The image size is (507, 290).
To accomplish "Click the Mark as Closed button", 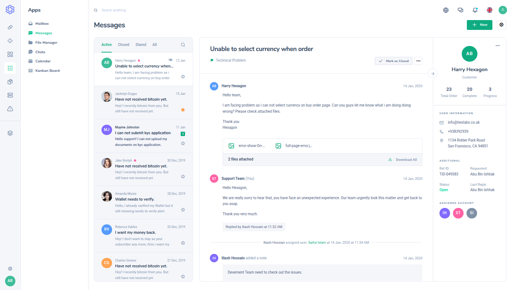I will pyautogui.click(x=393, y=61).
